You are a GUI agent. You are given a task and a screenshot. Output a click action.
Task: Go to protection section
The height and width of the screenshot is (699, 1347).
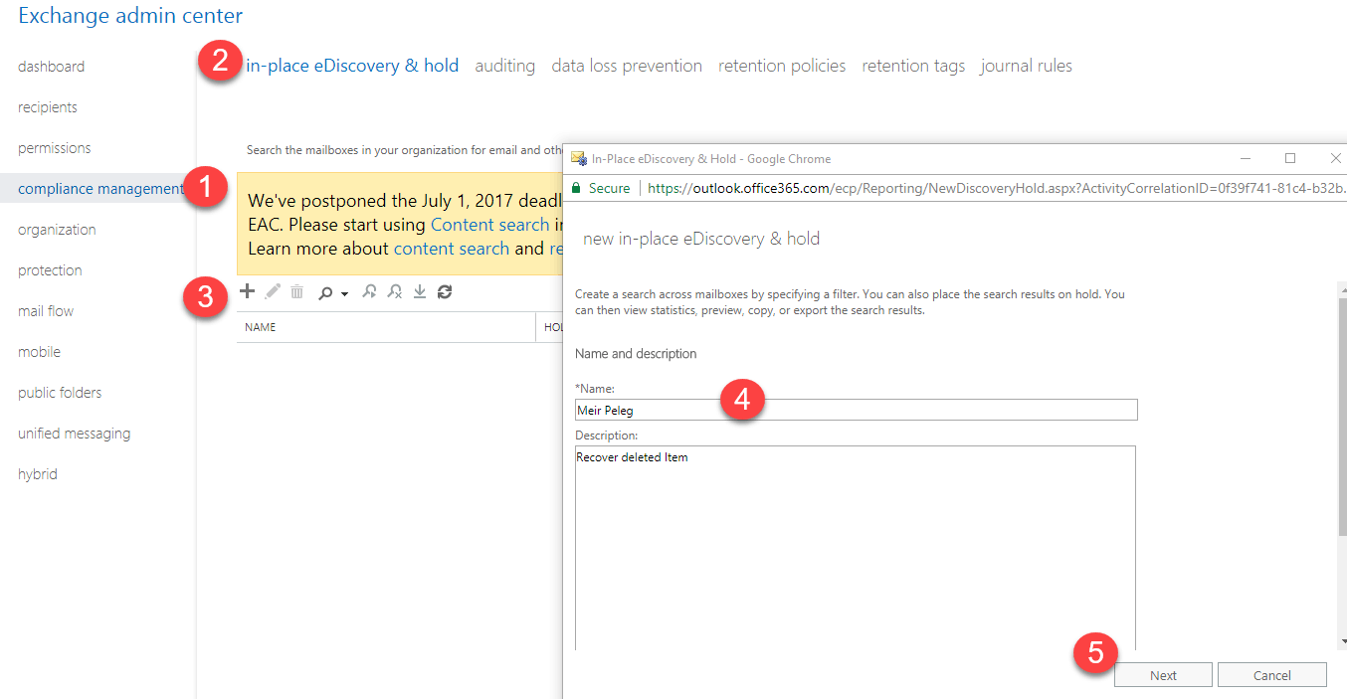click(50, 270)
